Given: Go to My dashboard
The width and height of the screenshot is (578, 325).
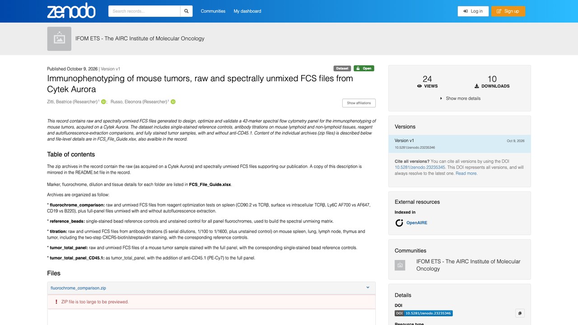Looking at the screenshot, I should pos(247,11).
